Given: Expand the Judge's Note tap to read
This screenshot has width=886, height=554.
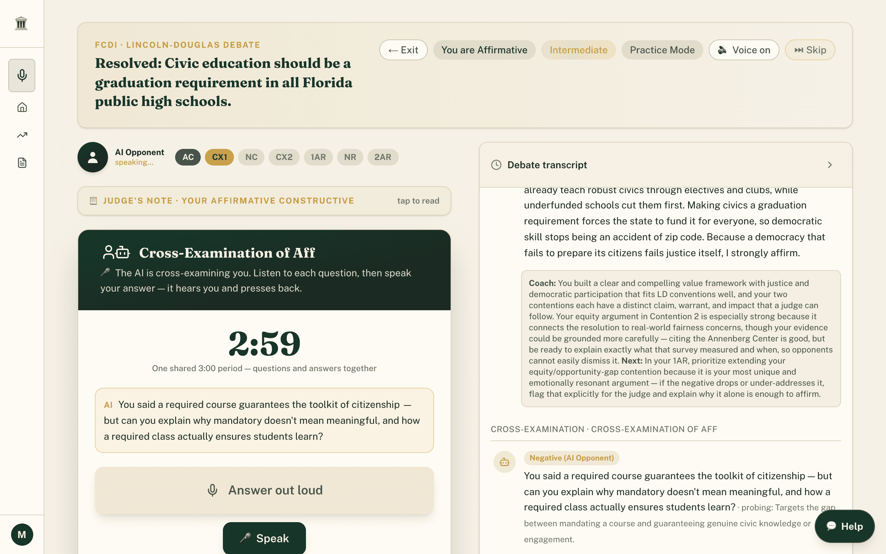Looking at the screenshot, I should [x=418, y=201].
